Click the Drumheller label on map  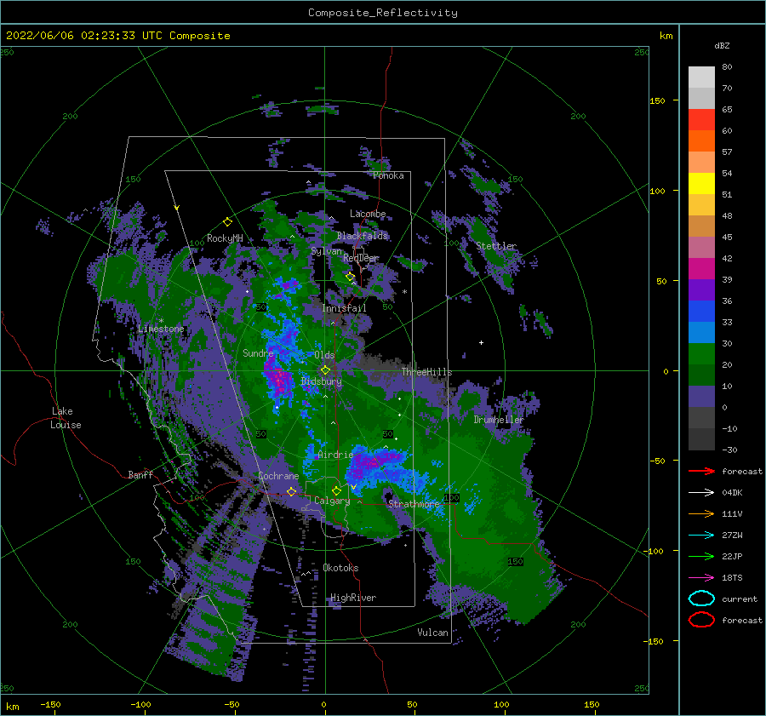[x=498, y=420]
